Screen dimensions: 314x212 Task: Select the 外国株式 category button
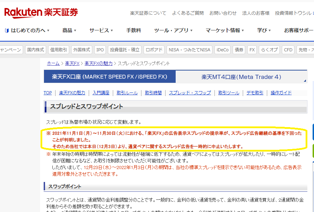point(82,50)
